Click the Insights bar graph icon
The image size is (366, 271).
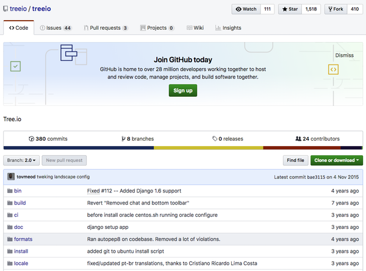pyautogui.click(x=218, y=28)
